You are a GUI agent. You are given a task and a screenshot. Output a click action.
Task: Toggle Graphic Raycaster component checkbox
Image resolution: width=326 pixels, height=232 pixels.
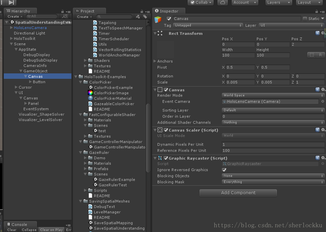(x=166, y=158)
